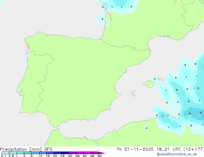The height and width of the screenshot is (157, 204).
Task: Click the '(12+177)' forecast offset text
Action: (194, 149)
